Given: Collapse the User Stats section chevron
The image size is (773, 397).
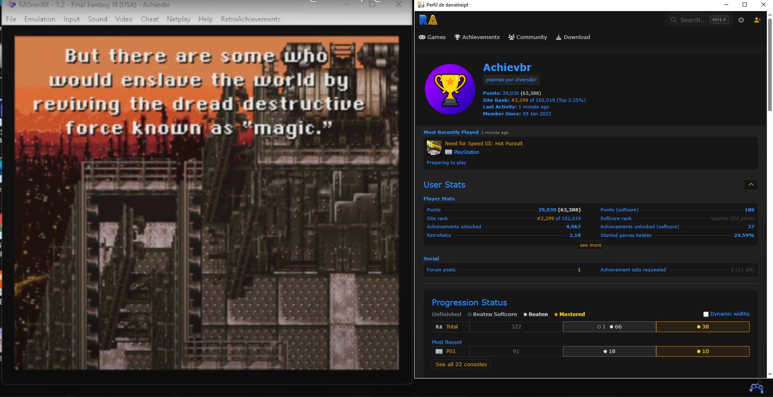Looking at the screenshot, I should tap(751, 185).
